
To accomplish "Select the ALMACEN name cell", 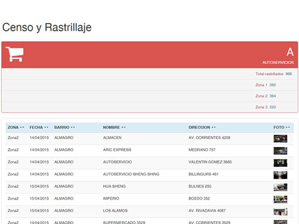I will (x=112, y=137).
